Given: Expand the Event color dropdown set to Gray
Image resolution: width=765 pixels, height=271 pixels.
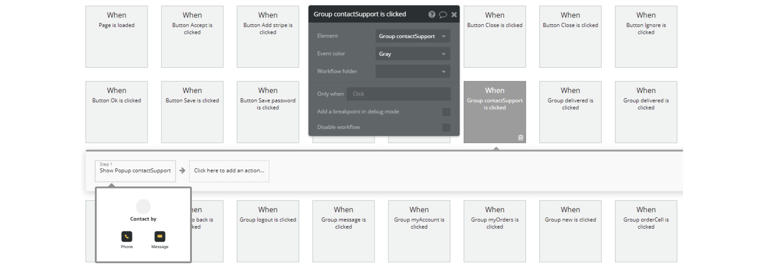Looking at the screenshot, I should 413,54.
